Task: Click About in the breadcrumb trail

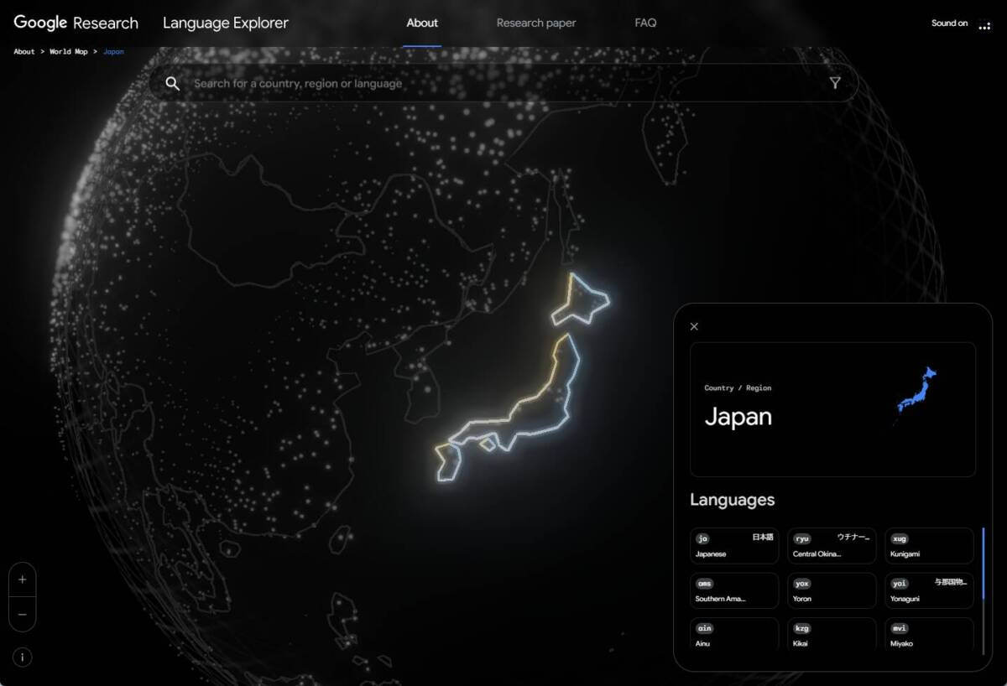Action: coord(23,51)
